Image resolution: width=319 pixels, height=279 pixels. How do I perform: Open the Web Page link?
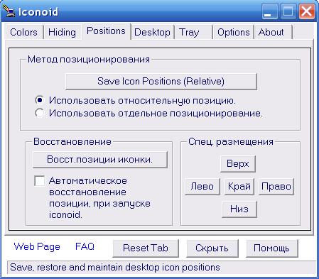(37, 246)
